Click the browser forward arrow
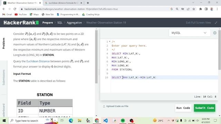The image size is (221, 124). pos(9,9)
